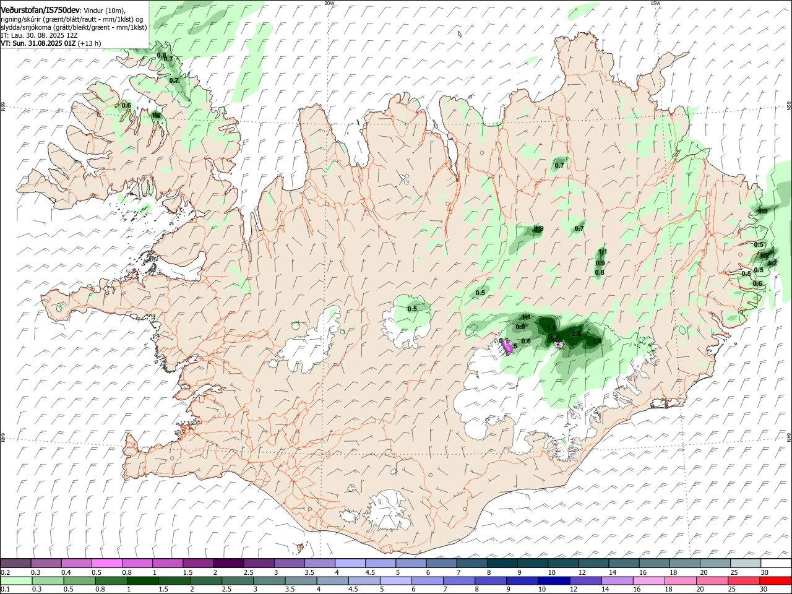Viewport: 792px width, 594px height.
Task: Select lightest green bottom swatch between 0.1 and 0.3
Action: tap(16, 580)
